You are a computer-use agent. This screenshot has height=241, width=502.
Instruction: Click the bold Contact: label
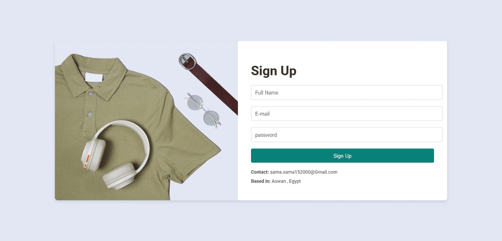click(260, 172)
